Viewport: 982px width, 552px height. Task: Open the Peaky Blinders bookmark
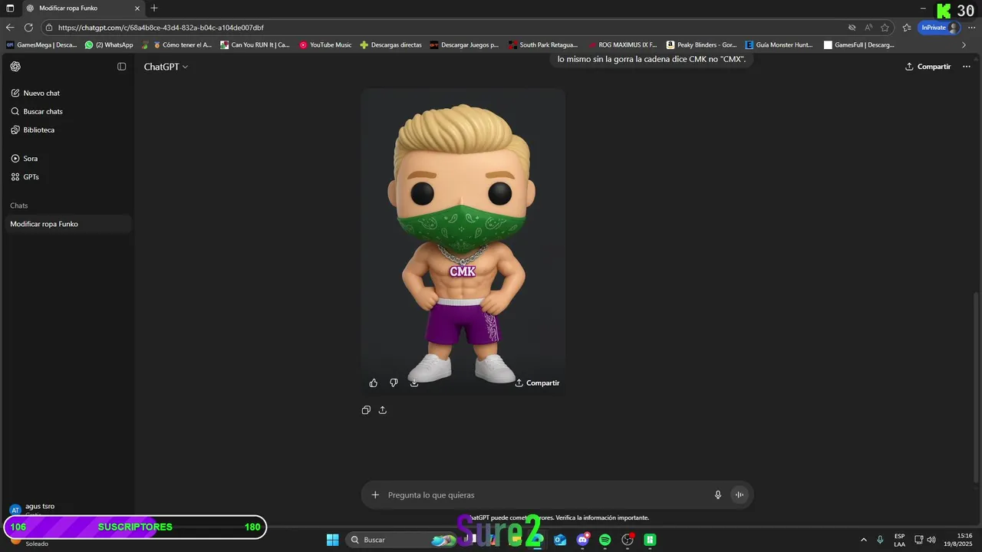pos(701,45)
